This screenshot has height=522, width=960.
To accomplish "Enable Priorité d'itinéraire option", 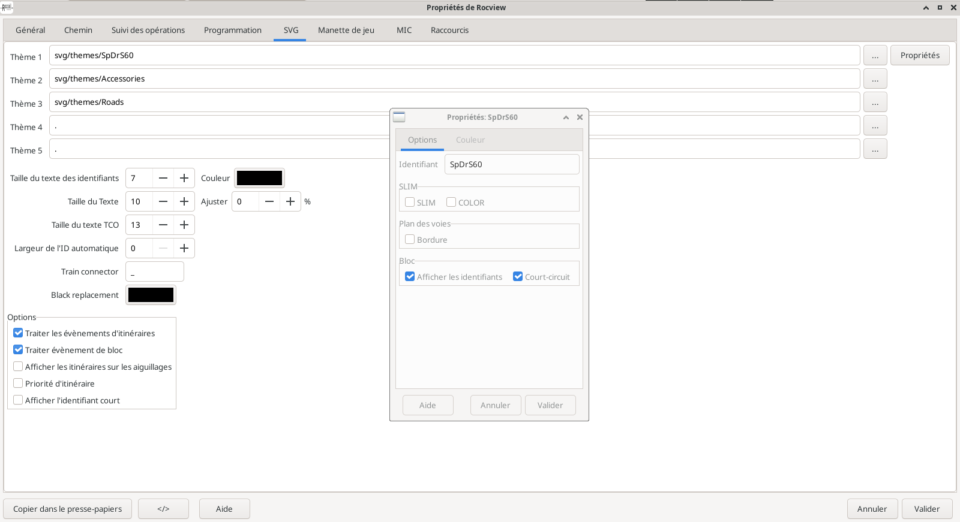I will tap(19, 384).
